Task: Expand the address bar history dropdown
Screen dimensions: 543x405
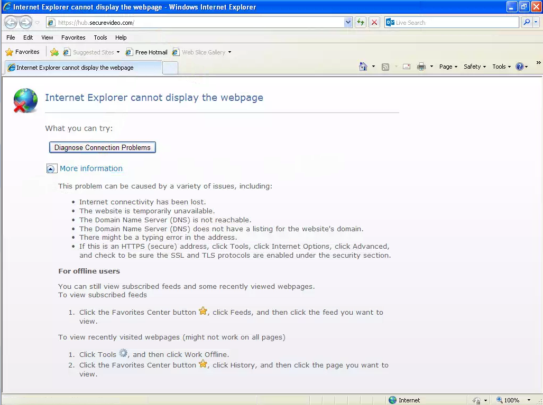Action: (347, 22)
